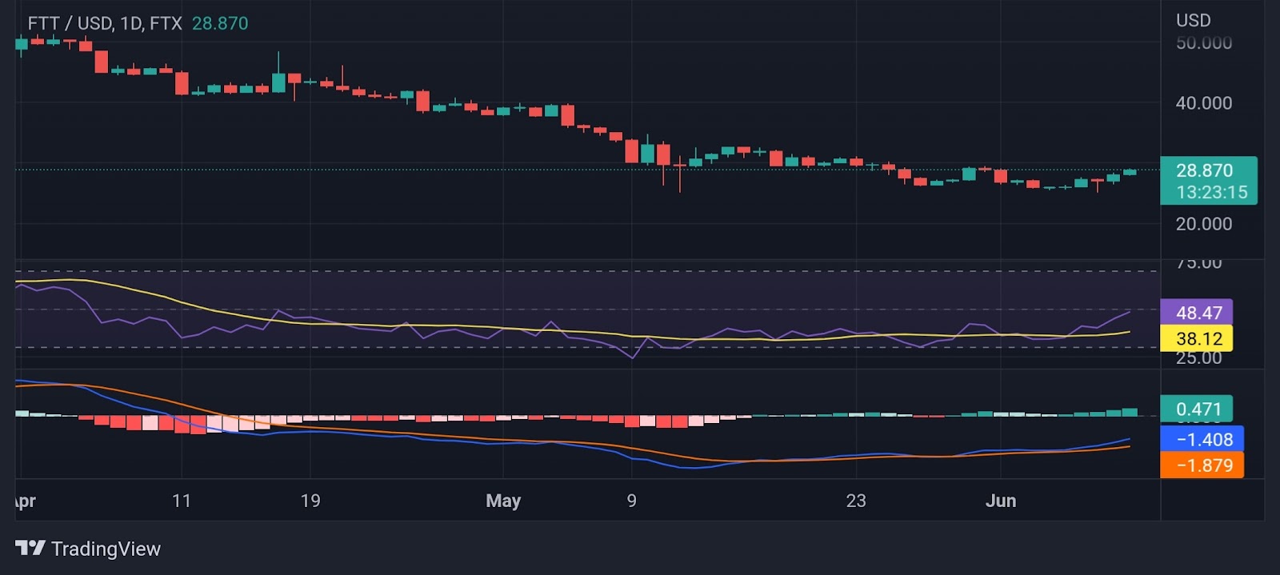Click the Apr label on time axis
1280x575 pixels.
tap(25, 501)
